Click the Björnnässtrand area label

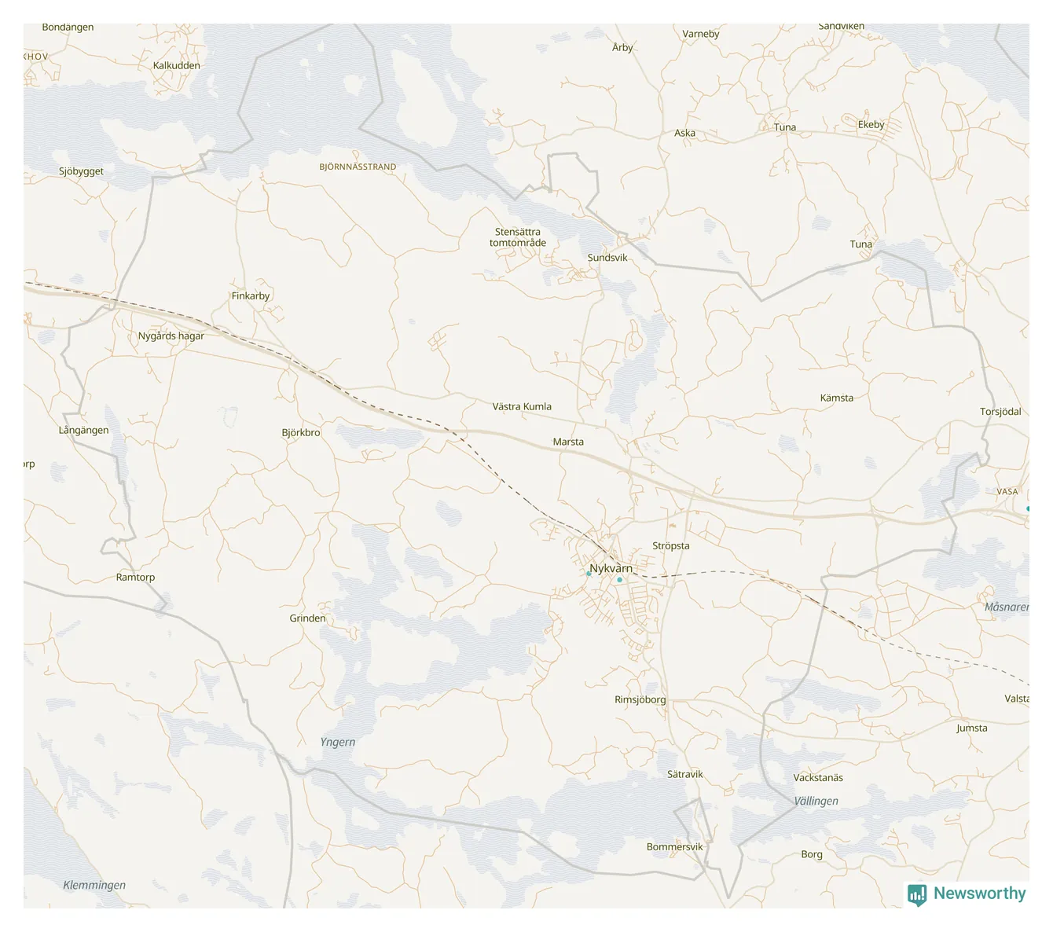coord(358,167)
